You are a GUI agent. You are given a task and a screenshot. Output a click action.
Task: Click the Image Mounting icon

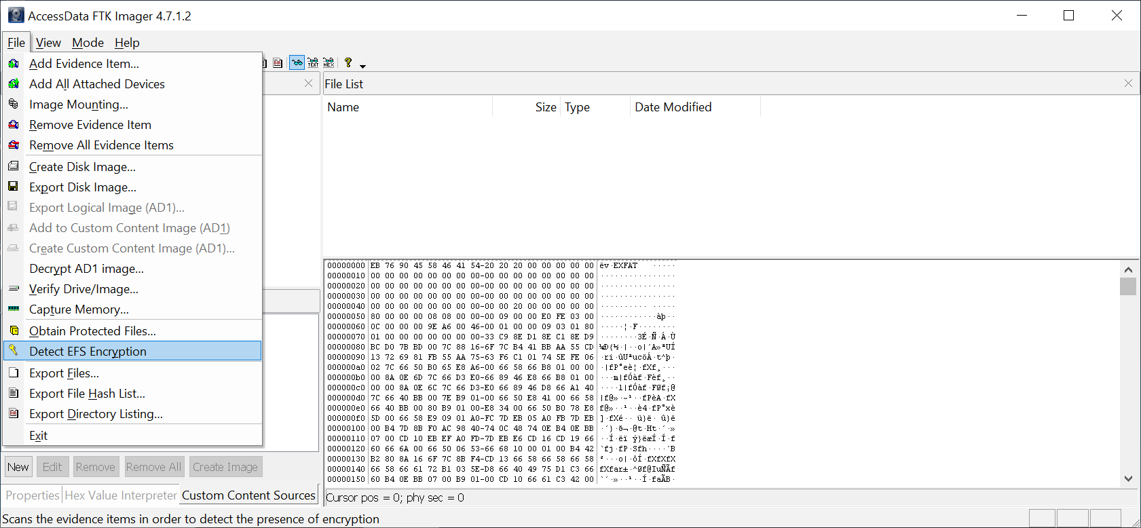pos(14,104)
